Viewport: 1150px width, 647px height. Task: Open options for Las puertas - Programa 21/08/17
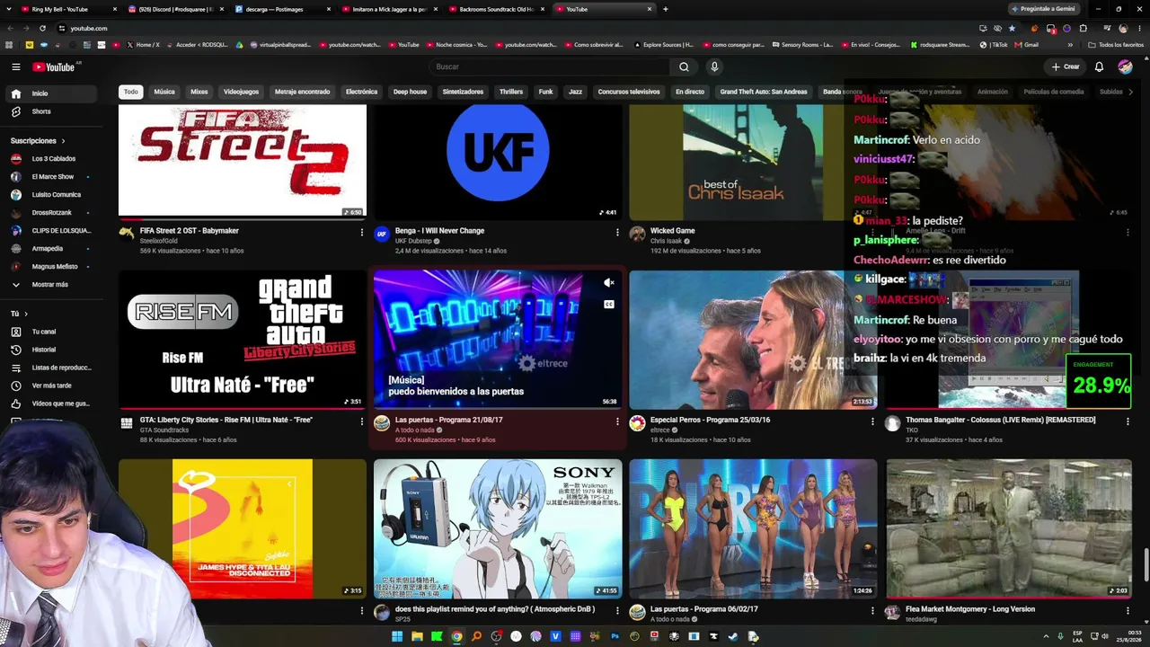coord(617,421)
